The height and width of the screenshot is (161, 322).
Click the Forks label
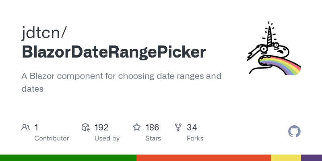tap(195, 138)
